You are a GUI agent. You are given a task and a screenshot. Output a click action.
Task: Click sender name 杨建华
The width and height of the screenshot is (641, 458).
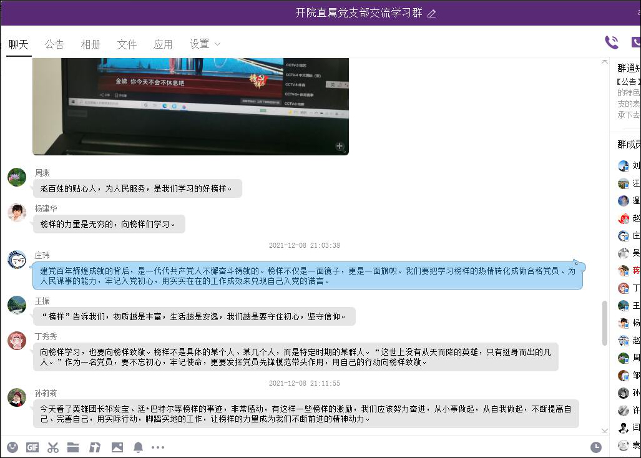tap(46, 209)
